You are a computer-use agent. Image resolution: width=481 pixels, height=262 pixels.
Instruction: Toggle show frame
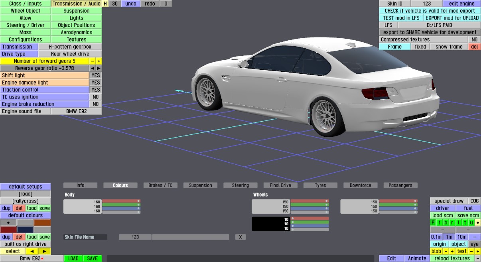point(449,47)
